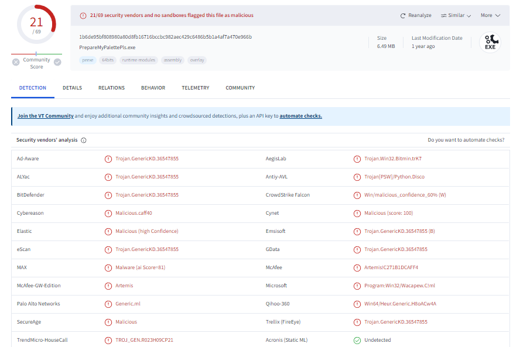
Task: Click 'Do you want to automate checks?'
Action: point(466,140)
